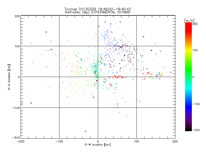Image resolution: width=206 pixels, height=154 pixels.
Task: Click the "E-W location [km]" axis label
Action: click(x=98, y=145)
